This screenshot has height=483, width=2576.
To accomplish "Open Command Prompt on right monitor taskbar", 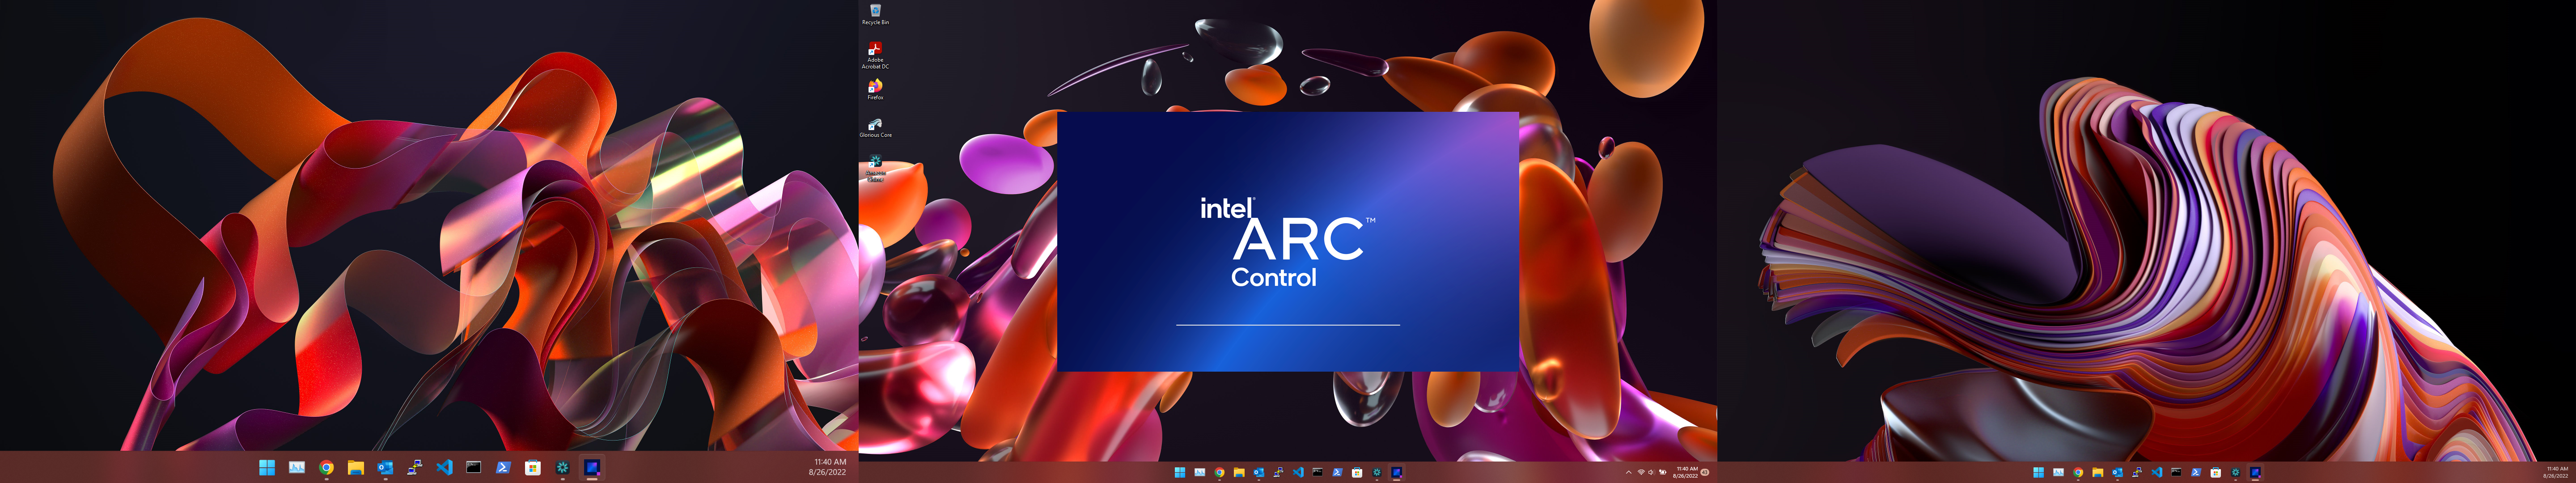I will (x=2177, y=472).
